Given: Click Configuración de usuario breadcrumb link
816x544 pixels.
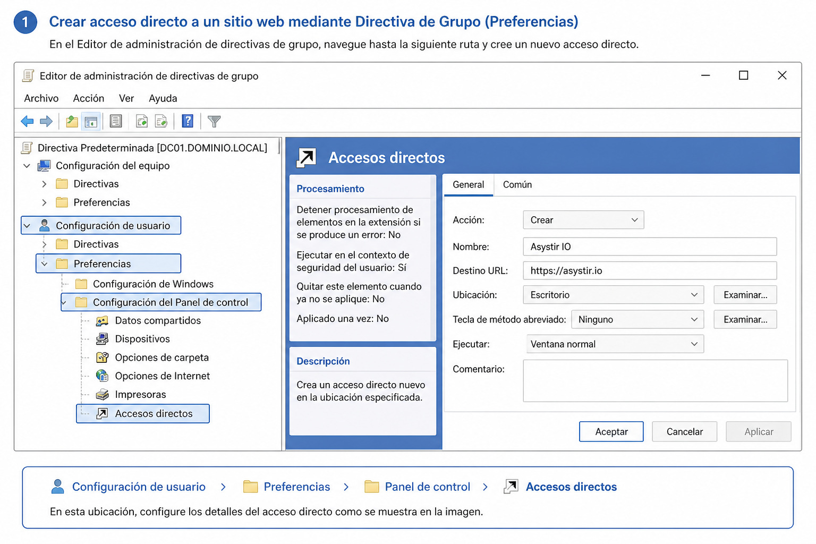Looking at the screenshot, I should point(139,487).
